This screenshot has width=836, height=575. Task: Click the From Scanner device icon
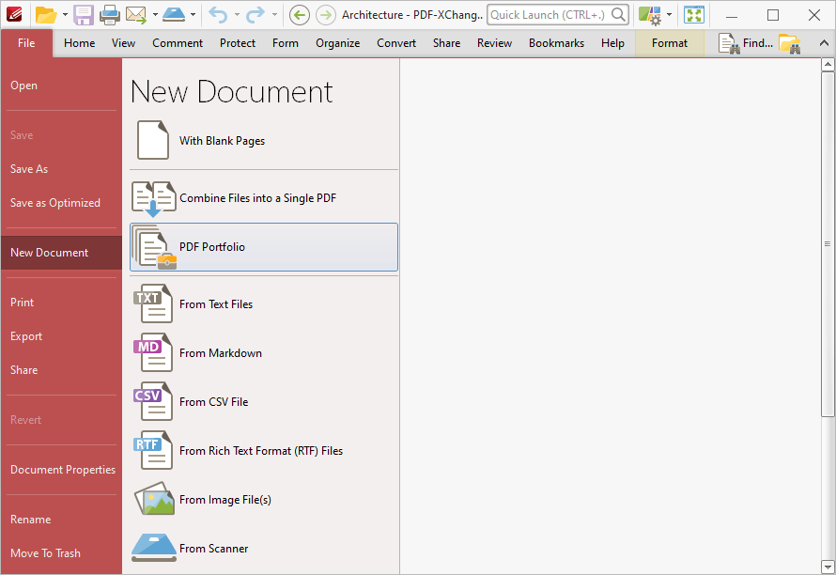point(154,548)
